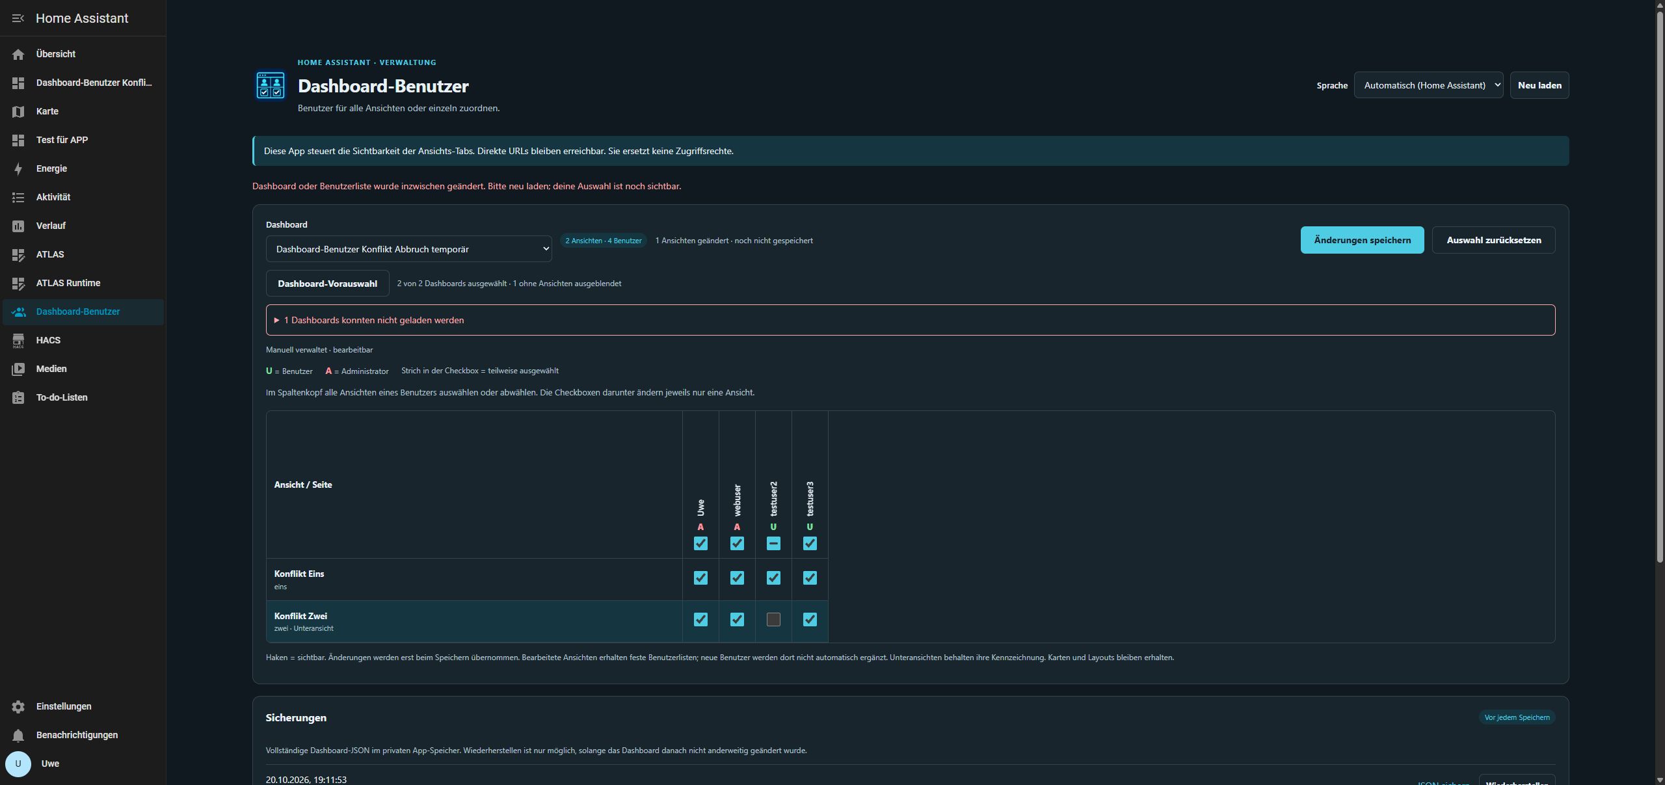1665x785 pixels.
Task: Click the Einstellungen gear icon
Action: tap(18, 706)
